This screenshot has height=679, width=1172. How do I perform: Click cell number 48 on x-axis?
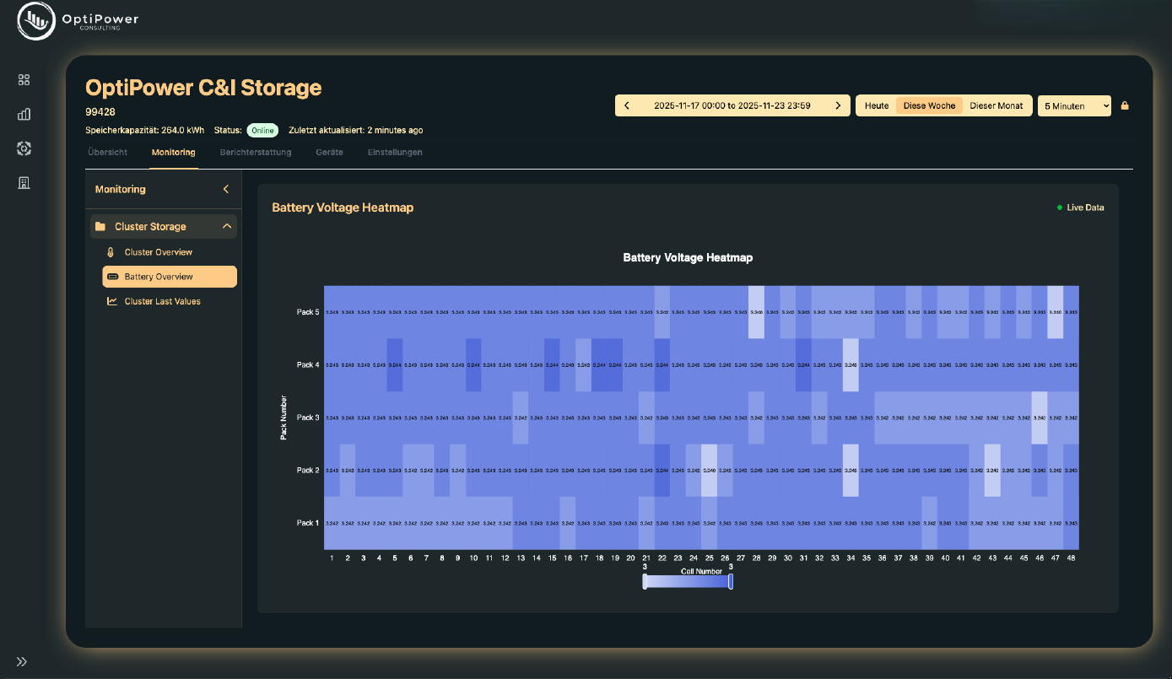1071,558
